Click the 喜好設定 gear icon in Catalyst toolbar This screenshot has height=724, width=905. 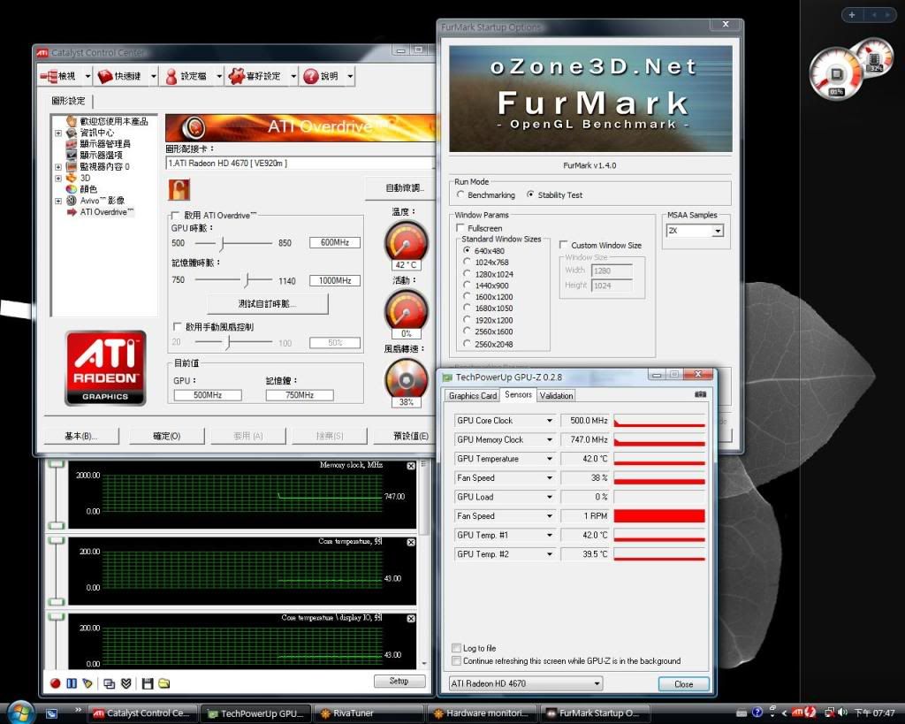click(236, 76)
